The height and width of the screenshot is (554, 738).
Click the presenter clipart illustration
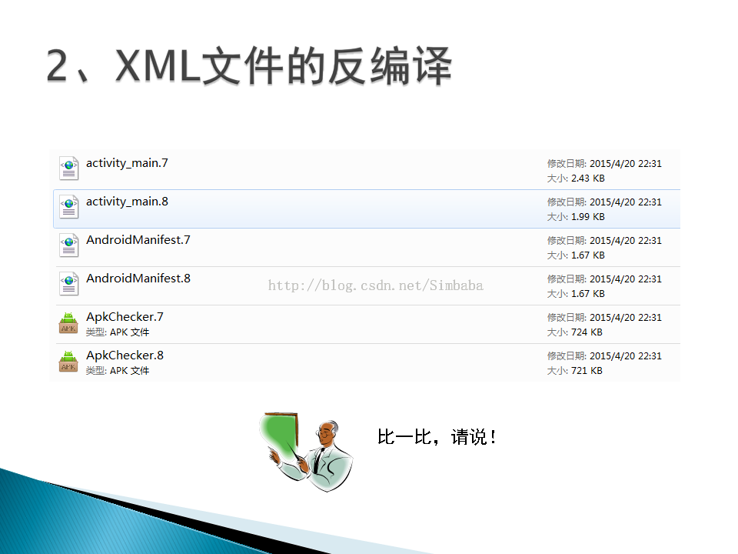point(306,452)
